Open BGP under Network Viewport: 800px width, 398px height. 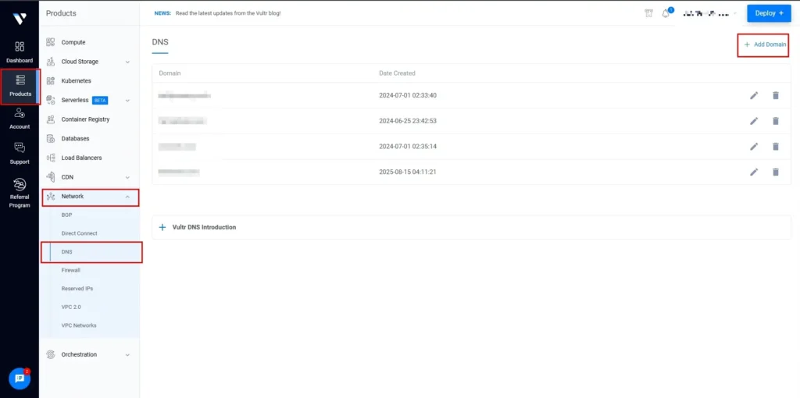click(x=66, y=215)
